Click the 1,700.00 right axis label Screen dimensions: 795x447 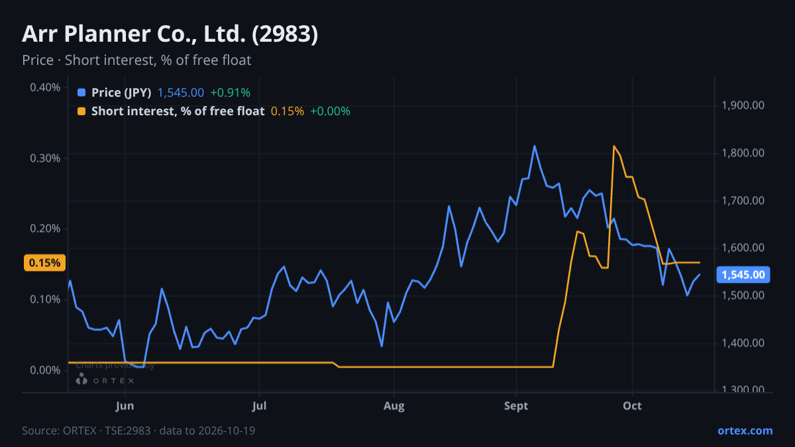(x=743, y=201)
